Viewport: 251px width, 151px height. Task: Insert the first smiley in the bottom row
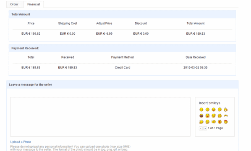[201, 122]
